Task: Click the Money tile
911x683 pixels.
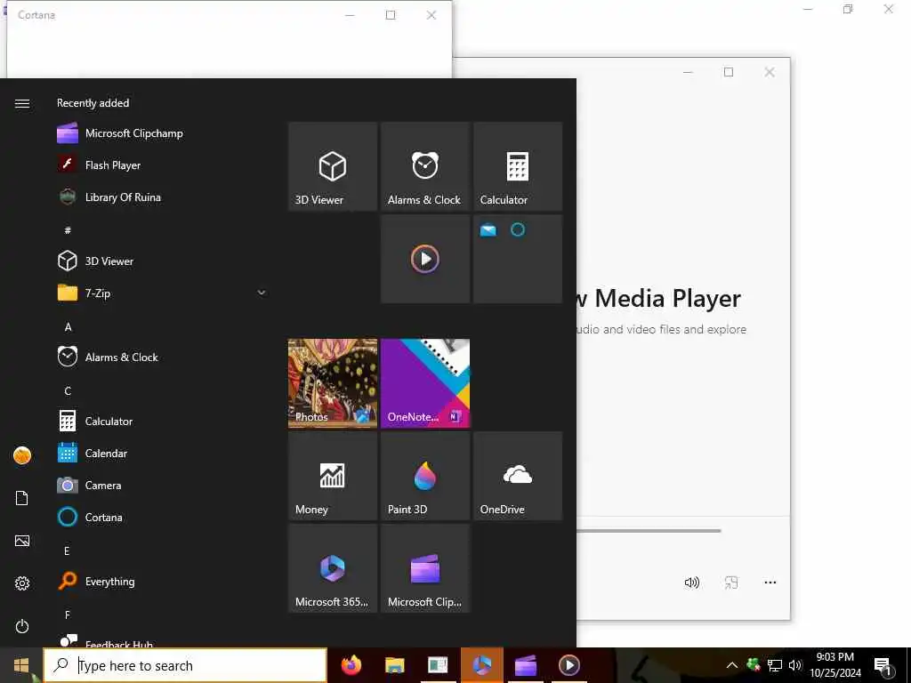Action: pos(333,476)
